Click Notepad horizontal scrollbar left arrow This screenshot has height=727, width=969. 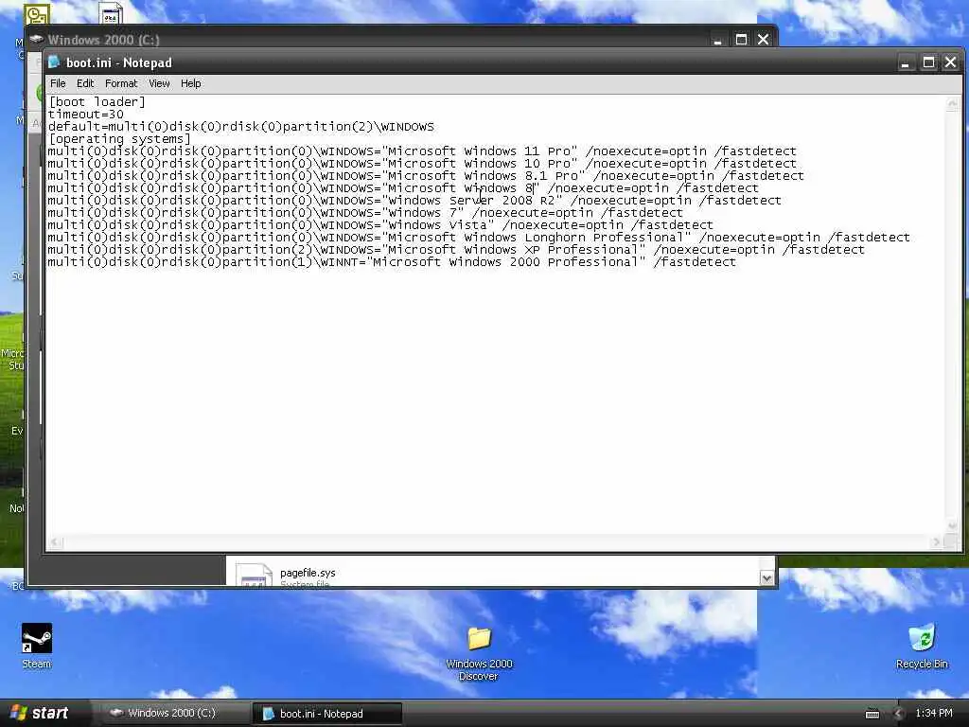[55, 542]
